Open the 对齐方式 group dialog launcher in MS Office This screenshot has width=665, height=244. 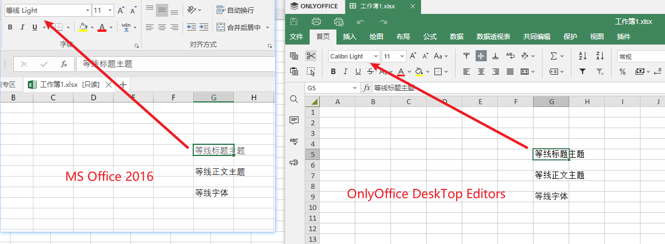(x=270, y=46)
